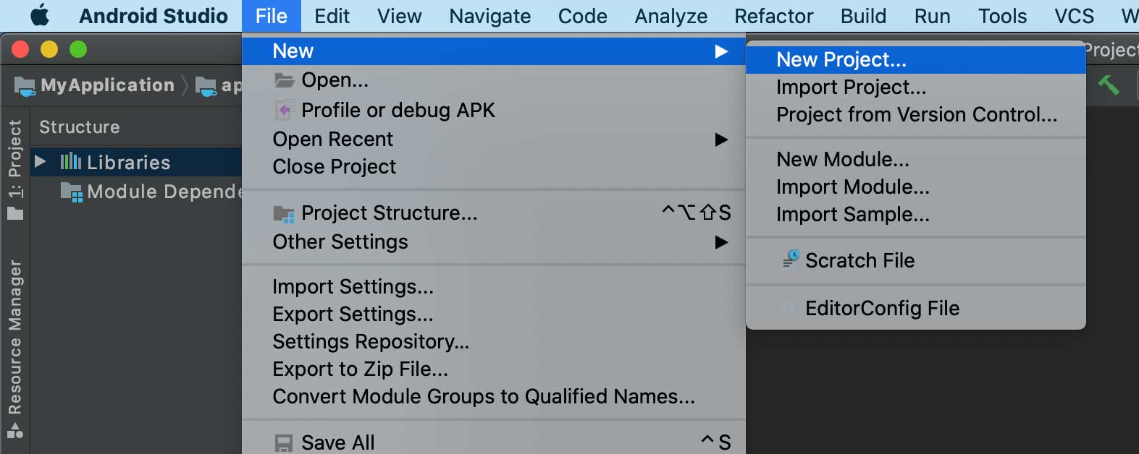
Task: Click the Save All disk icon
Action: [284, 442]
